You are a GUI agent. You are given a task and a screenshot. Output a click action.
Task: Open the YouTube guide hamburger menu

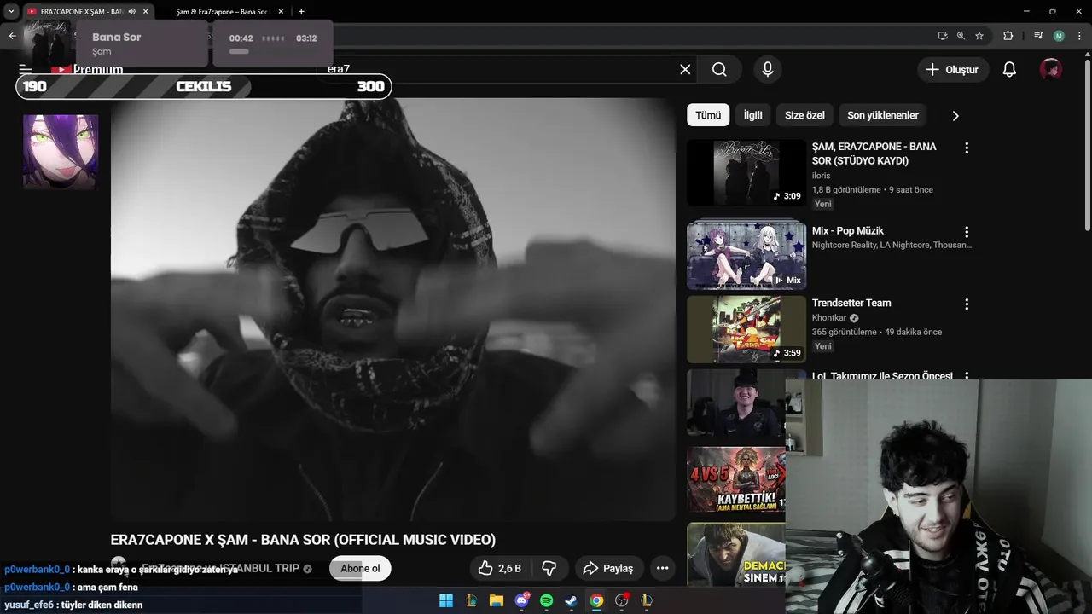point(25,69)
